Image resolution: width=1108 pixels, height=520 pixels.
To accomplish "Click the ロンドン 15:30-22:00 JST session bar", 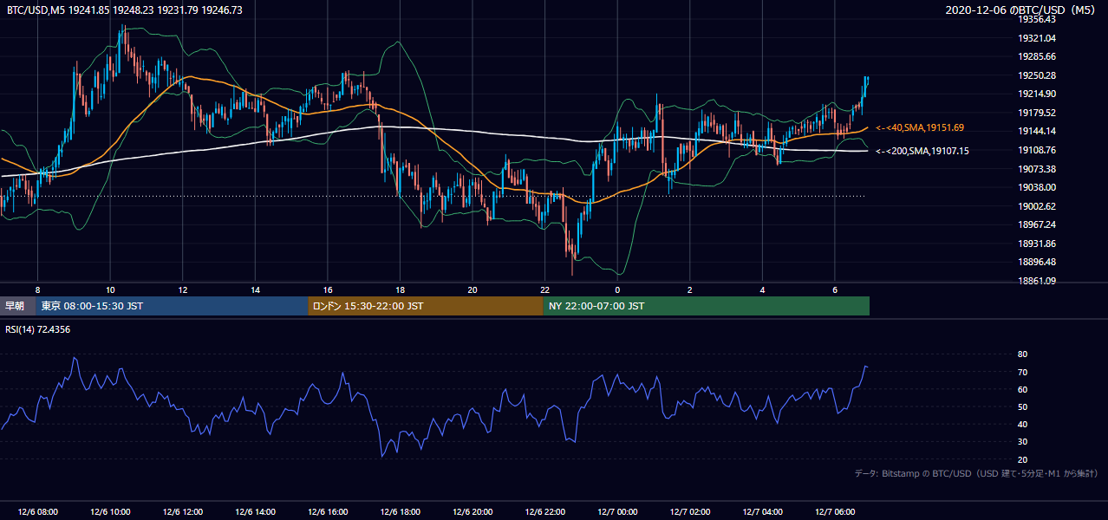I will coord(426,306).
